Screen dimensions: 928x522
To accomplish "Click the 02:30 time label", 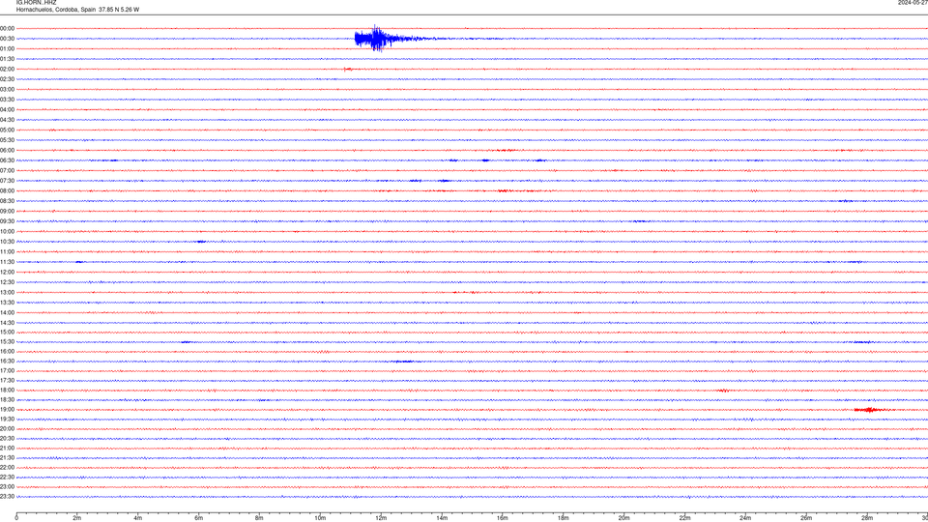I will [x=7, y=79].
